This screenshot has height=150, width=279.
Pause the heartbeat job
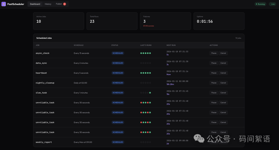[x=214, y=73]
